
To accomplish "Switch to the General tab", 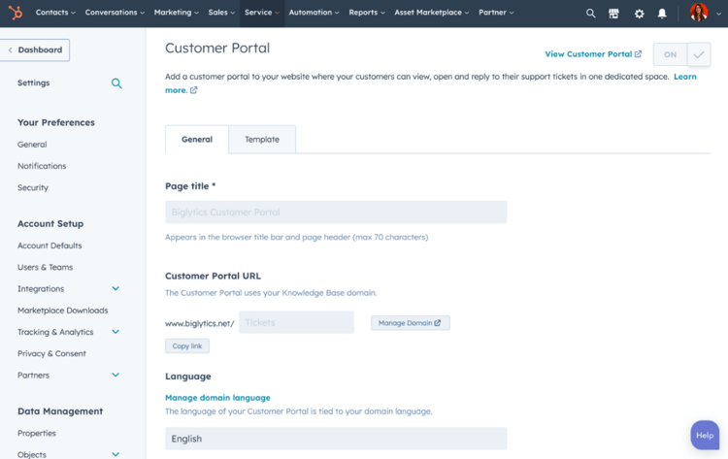I will pos(197,139).
